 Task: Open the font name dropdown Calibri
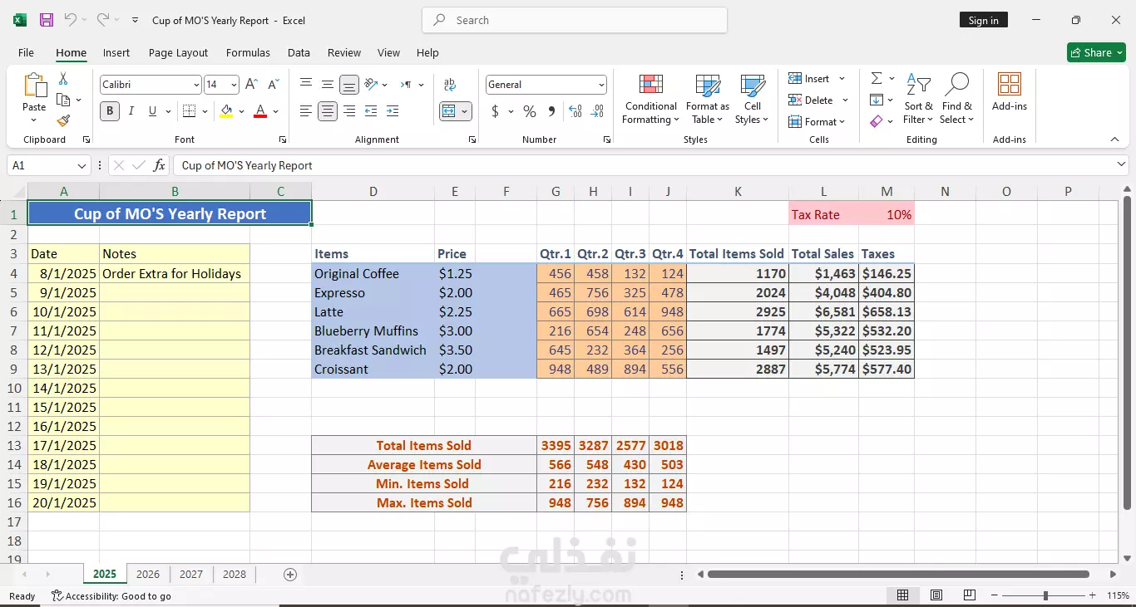(x=196, y=85)
